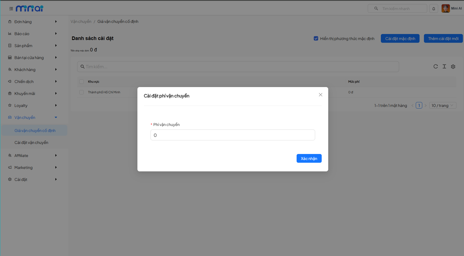This screenshot has height=256, width=464.
Task: Click the refresh table icon
Action: tap(436, 66)
